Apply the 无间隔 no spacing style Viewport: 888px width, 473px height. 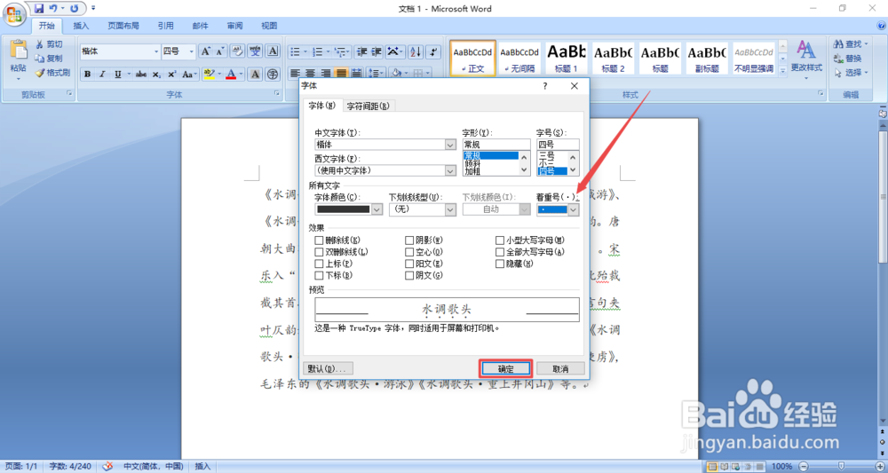tap(519, 58)
